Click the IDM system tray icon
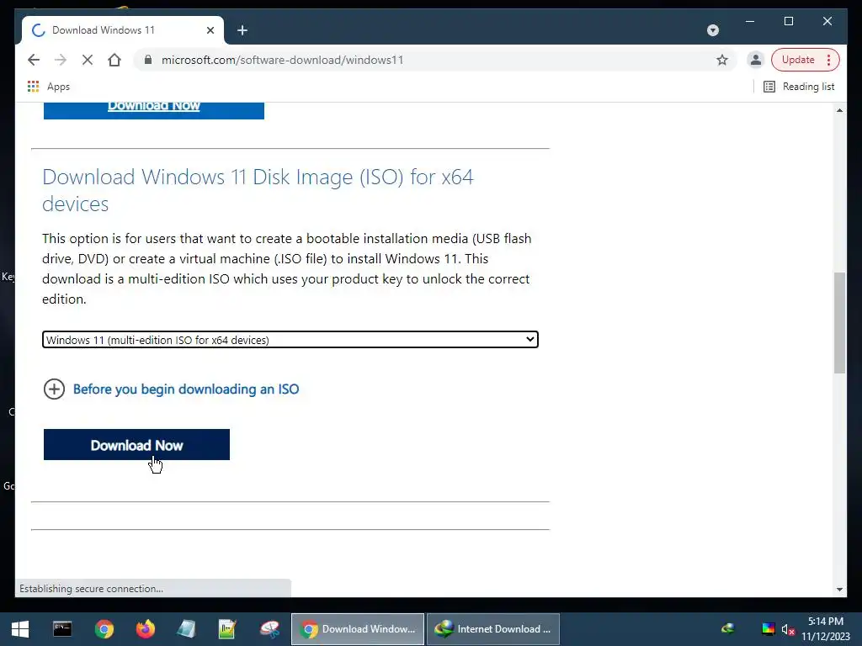862x646 pixels. click(x=727, y=629)
